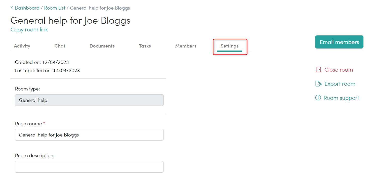Click into the Room name field
This screenshot has width=370, height=183.
pyautogui.click(x=89, y=135)
